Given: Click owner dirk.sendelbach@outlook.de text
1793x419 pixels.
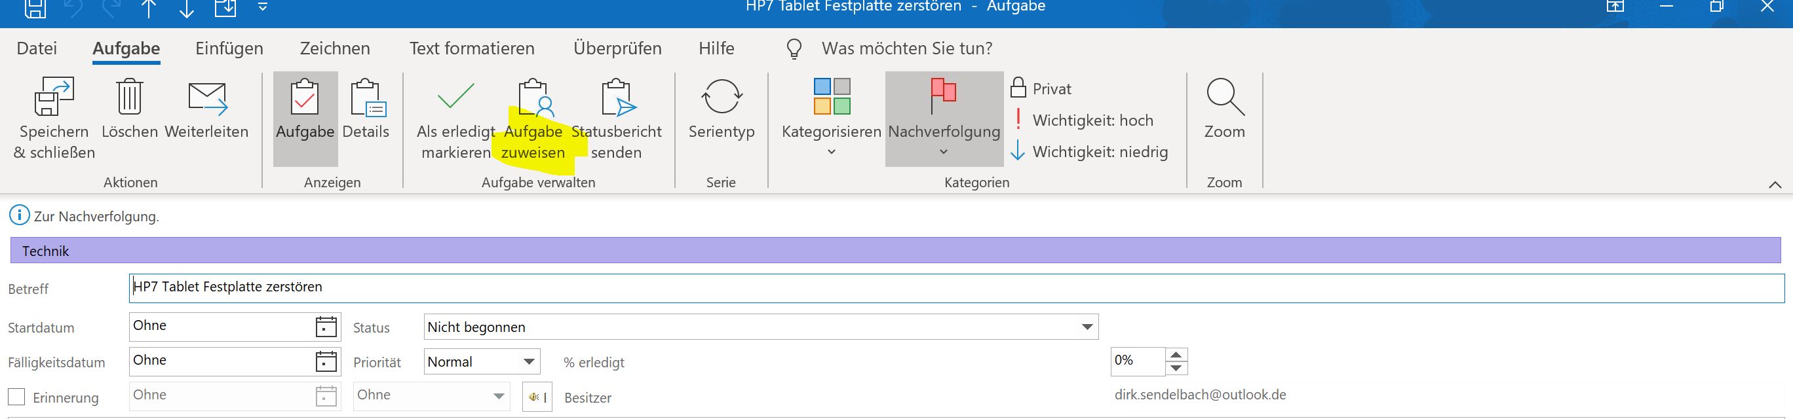Looking at the screenshot, I should click(1200, 395).
